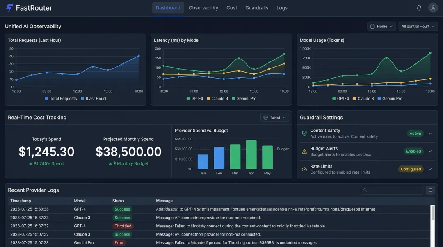Open the notifications bell
The image size is (443, 247).
pyautogui.click(x=419, y=8)
